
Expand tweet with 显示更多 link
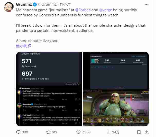pyautogui.click(x=24, y=46)
